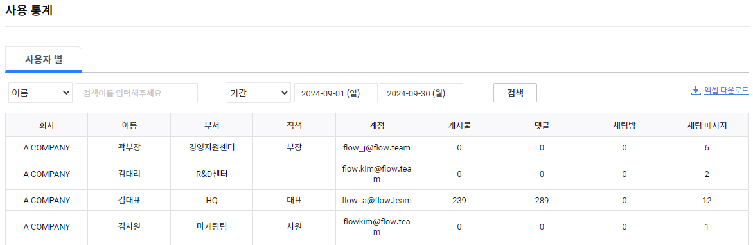Open the 엑셀 다운로드 link
The image size is (753, 245).
click(x=726, y=90)
